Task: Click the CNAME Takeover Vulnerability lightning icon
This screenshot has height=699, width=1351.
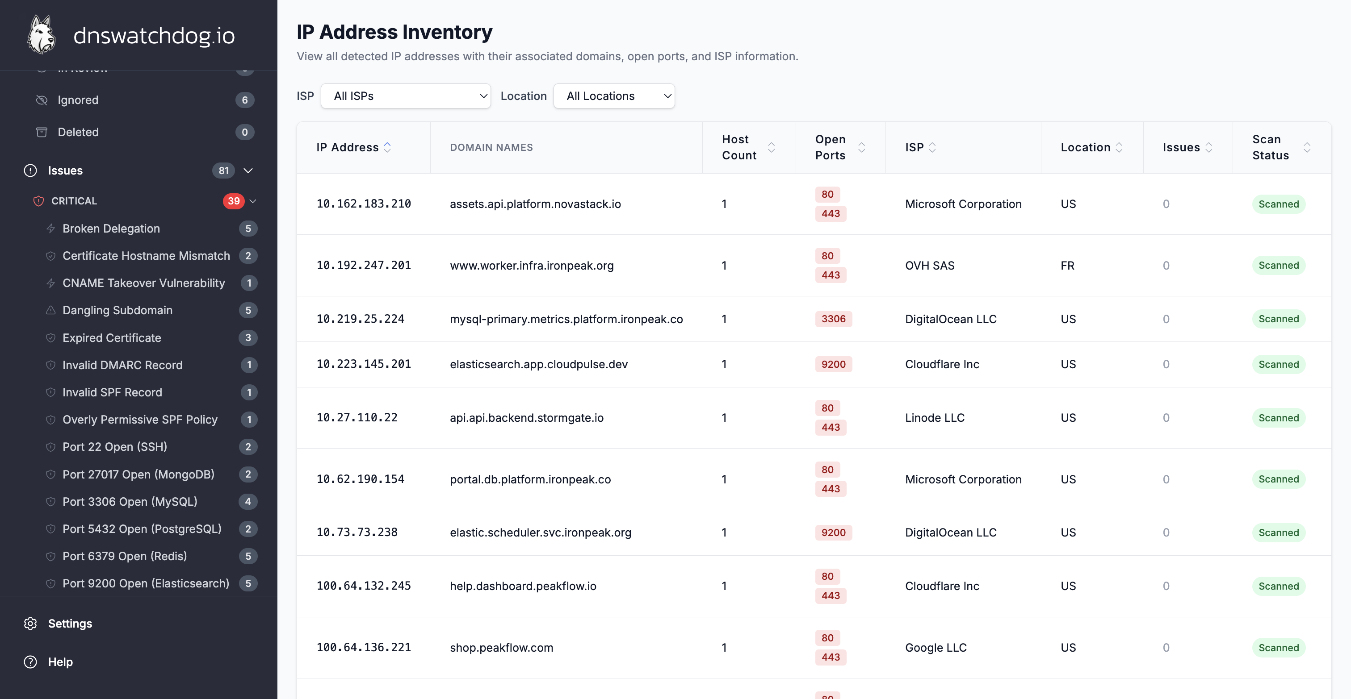Action: 51,283
